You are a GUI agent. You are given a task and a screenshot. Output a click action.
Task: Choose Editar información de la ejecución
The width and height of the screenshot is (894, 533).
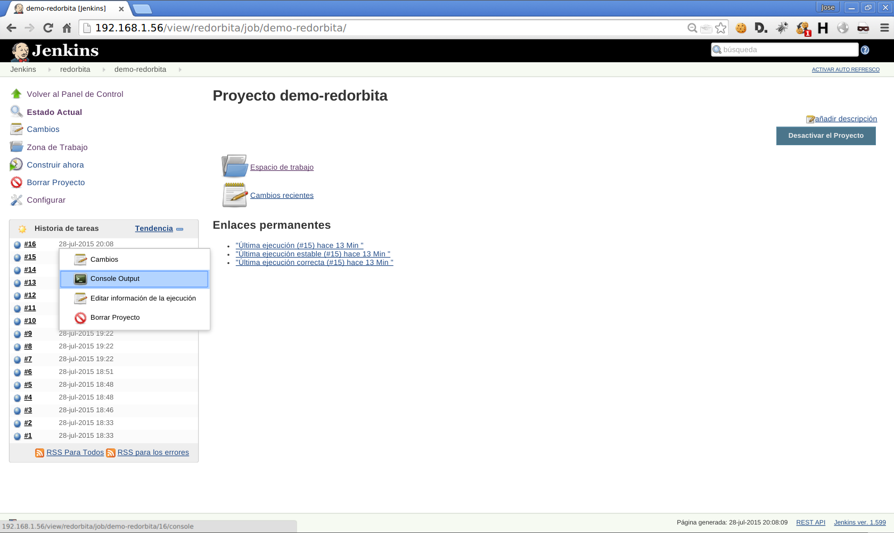(x=143, y=298)
